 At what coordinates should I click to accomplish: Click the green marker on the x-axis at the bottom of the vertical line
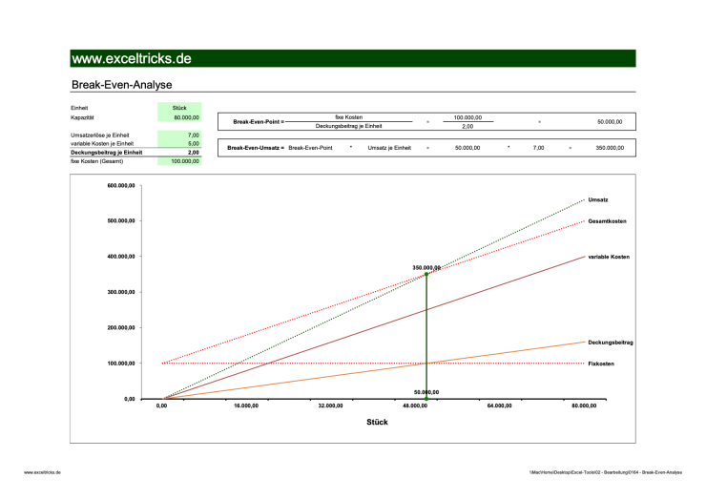[426, 399]
